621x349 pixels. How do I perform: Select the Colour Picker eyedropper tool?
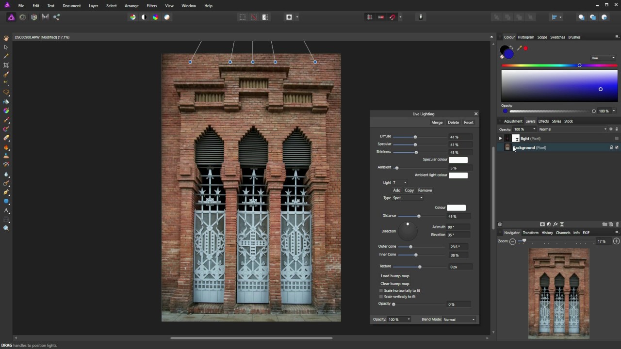click(x=6, y=56)
